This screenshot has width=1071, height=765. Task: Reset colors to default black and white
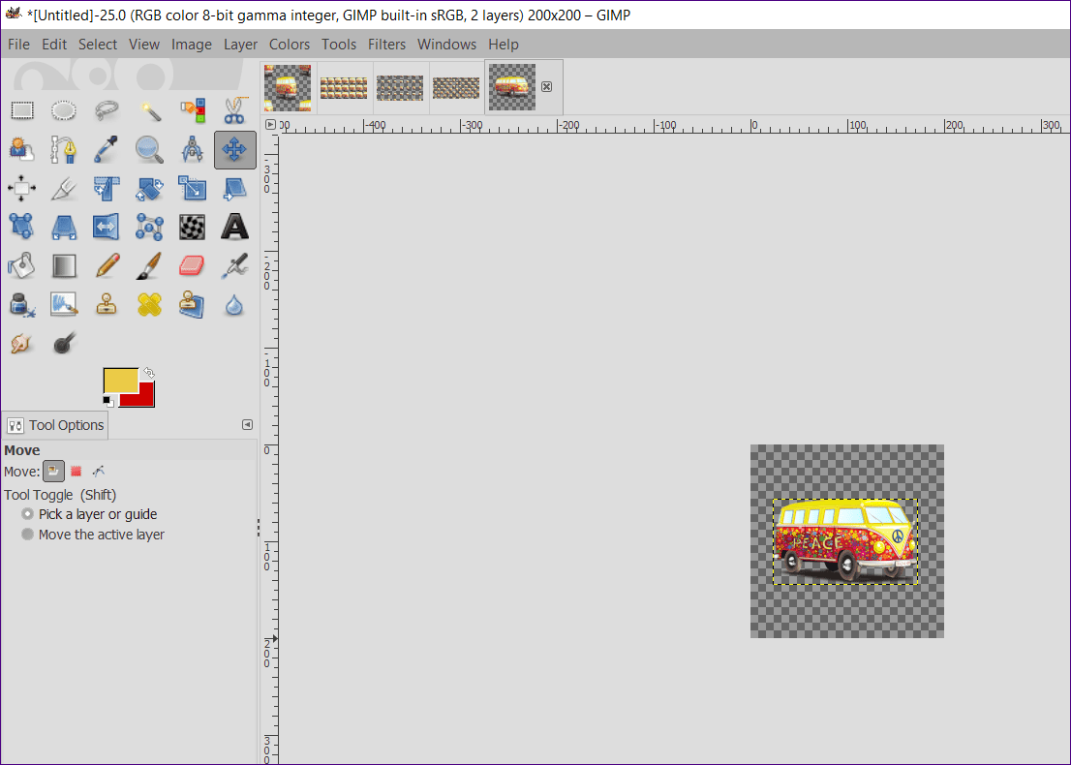point(108,401)
